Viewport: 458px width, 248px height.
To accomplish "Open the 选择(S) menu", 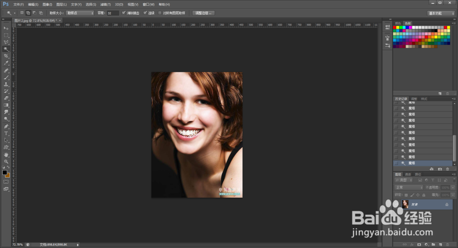I will pyautogui.click(x=91, y=5).
